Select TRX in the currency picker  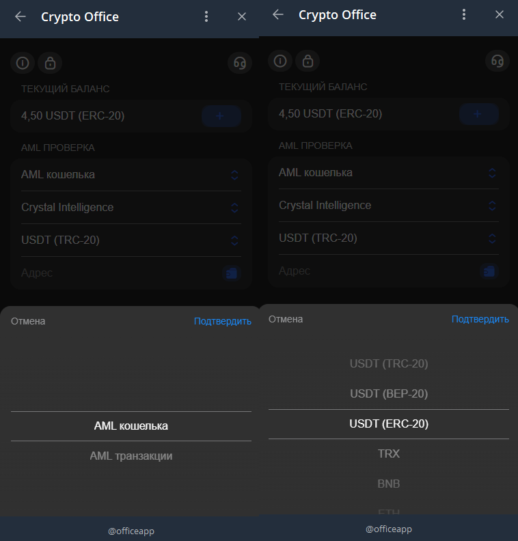pos(389,454)
